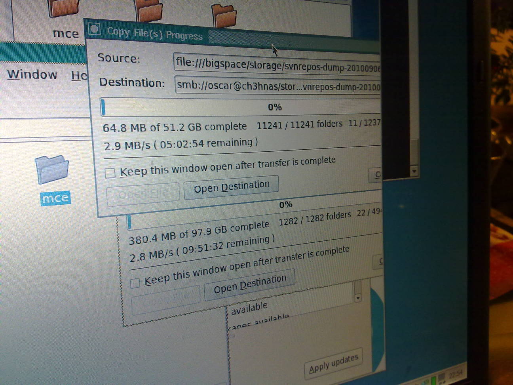Enable keep window open for 51.2 GB transfer
The height and width of the screenshot is (385, 513).
coord(110,173)
